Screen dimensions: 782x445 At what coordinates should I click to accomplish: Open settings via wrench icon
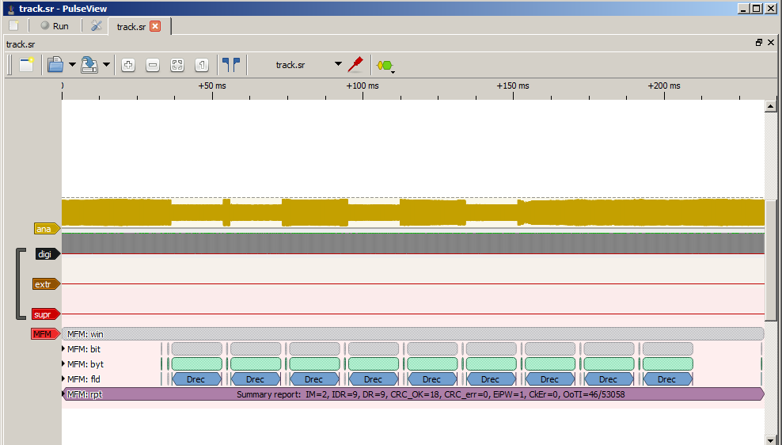click(97, 25)
